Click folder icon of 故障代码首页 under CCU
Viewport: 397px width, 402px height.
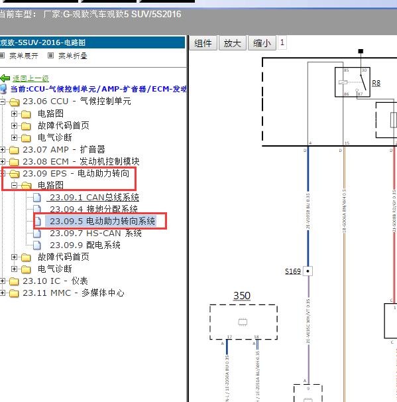click(x=26, y=126)
